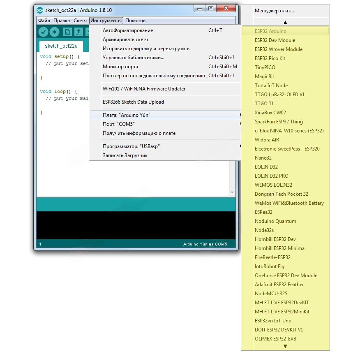Click the editor scrollbar down arrow
The width and height of the screenshot is (360, 352).
pyautogui.click(x=232, y=192)
